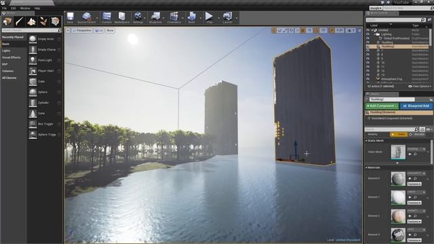Viewport: 434px width, 244px height.
Task: Open the Perspective viewport type dropdown
Action: (82, 30)
